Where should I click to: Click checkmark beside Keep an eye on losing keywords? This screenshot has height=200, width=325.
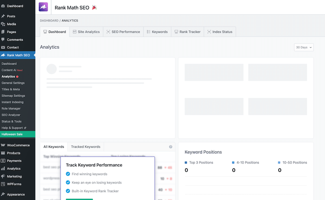click(68, 183)
